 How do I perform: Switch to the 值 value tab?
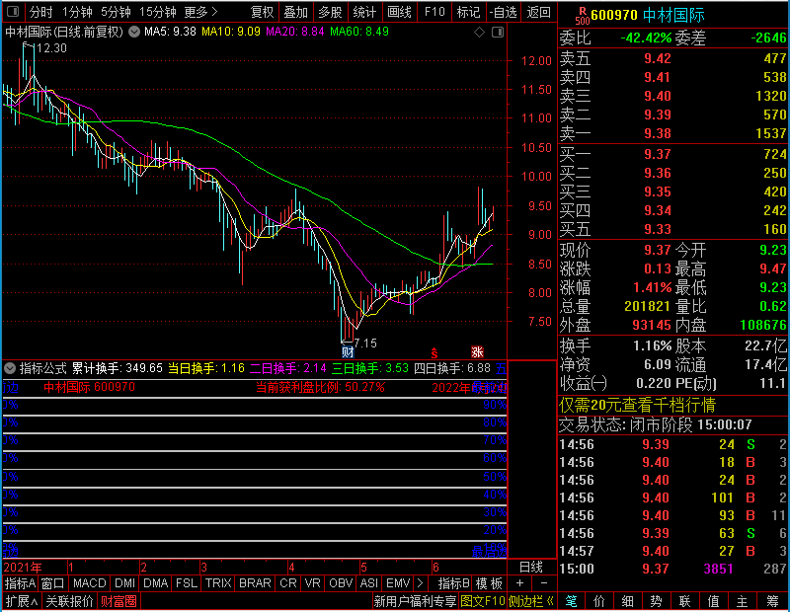pyautogui.click(x=713, y=601)
